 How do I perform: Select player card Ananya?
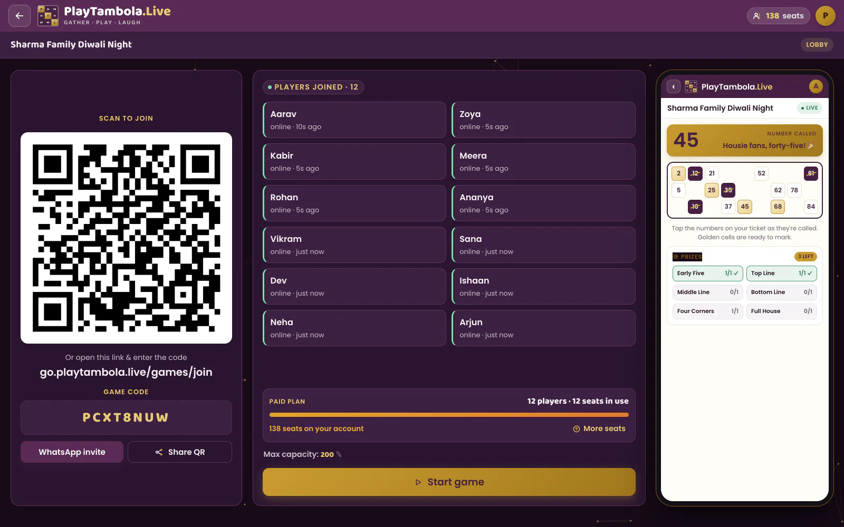coord(543,203)
